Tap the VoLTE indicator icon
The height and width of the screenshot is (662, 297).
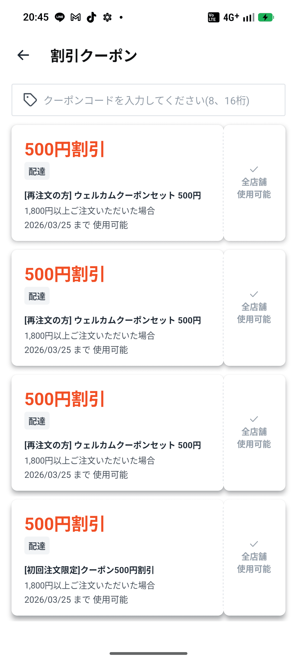tap(213, 17)
